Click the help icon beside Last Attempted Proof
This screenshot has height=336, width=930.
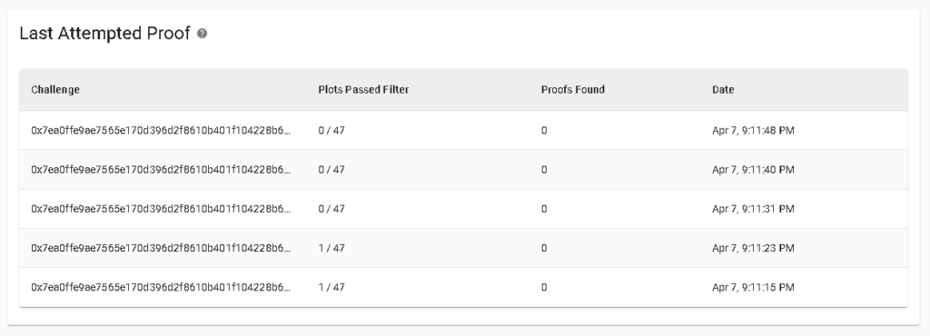203,34
